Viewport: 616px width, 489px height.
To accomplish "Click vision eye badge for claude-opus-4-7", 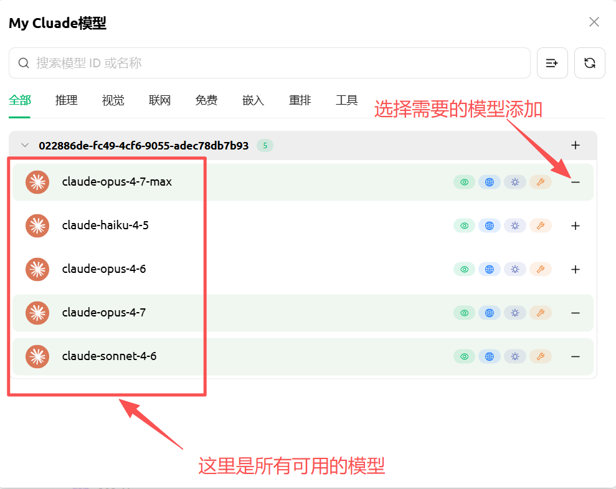I will pyautogui.click(x=465, y=313).
